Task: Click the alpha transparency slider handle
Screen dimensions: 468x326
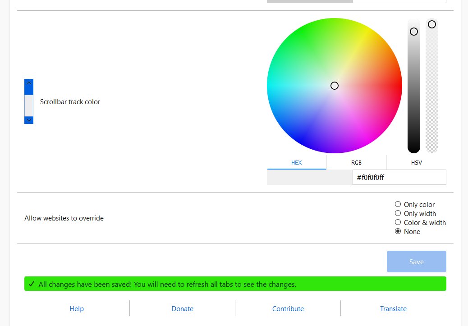Action: (x=432, y=24)
